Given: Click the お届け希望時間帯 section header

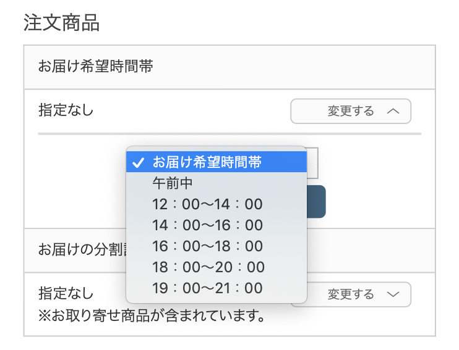Looking at the screenshot, I should (x=95, y=66).
